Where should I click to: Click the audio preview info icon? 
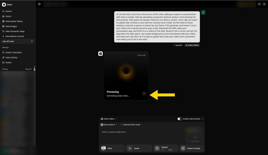click(202, 119)
